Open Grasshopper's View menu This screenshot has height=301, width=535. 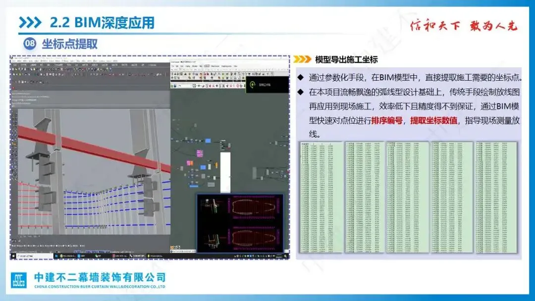[x=182, y=66]
